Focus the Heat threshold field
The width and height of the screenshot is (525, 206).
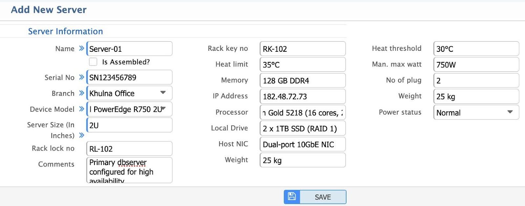(476, 49)
